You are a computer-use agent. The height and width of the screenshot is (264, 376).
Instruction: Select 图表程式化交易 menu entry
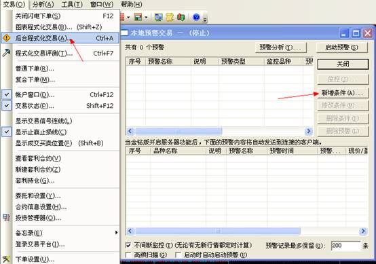[60, 27]
